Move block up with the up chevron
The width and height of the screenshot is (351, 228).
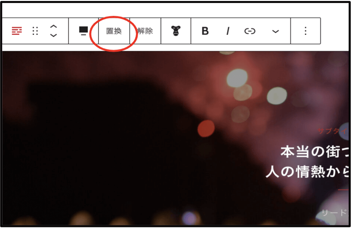click(x=53, y=27)
